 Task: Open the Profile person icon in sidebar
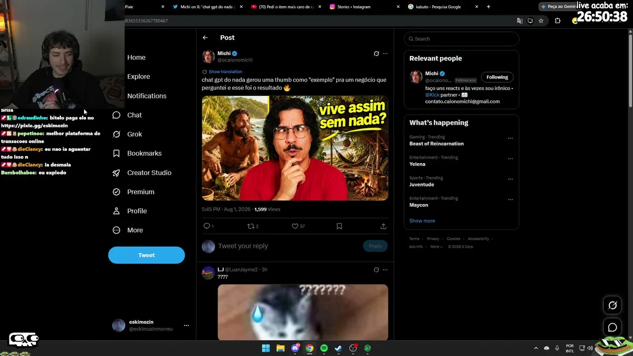(116, 211)
